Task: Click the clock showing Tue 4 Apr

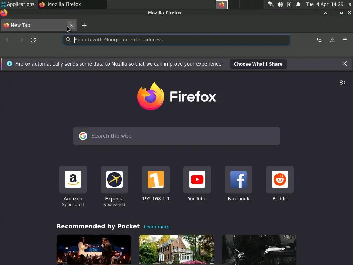Action: click(325, 4)
